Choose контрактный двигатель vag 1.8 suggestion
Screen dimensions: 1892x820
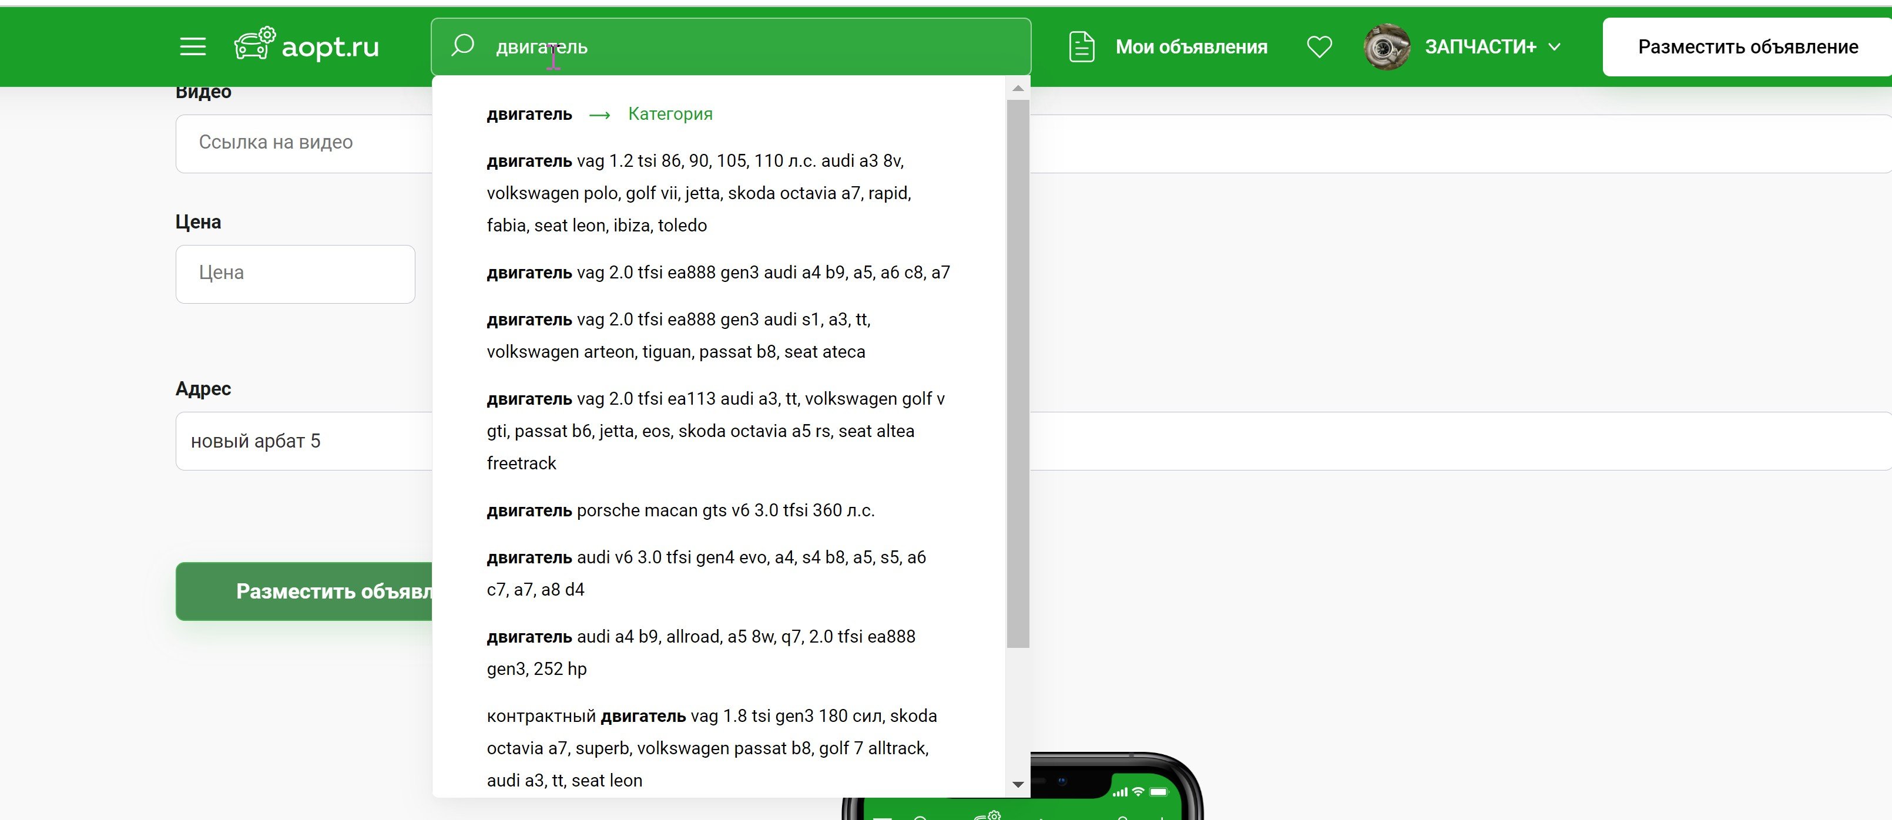coord(711,747)
